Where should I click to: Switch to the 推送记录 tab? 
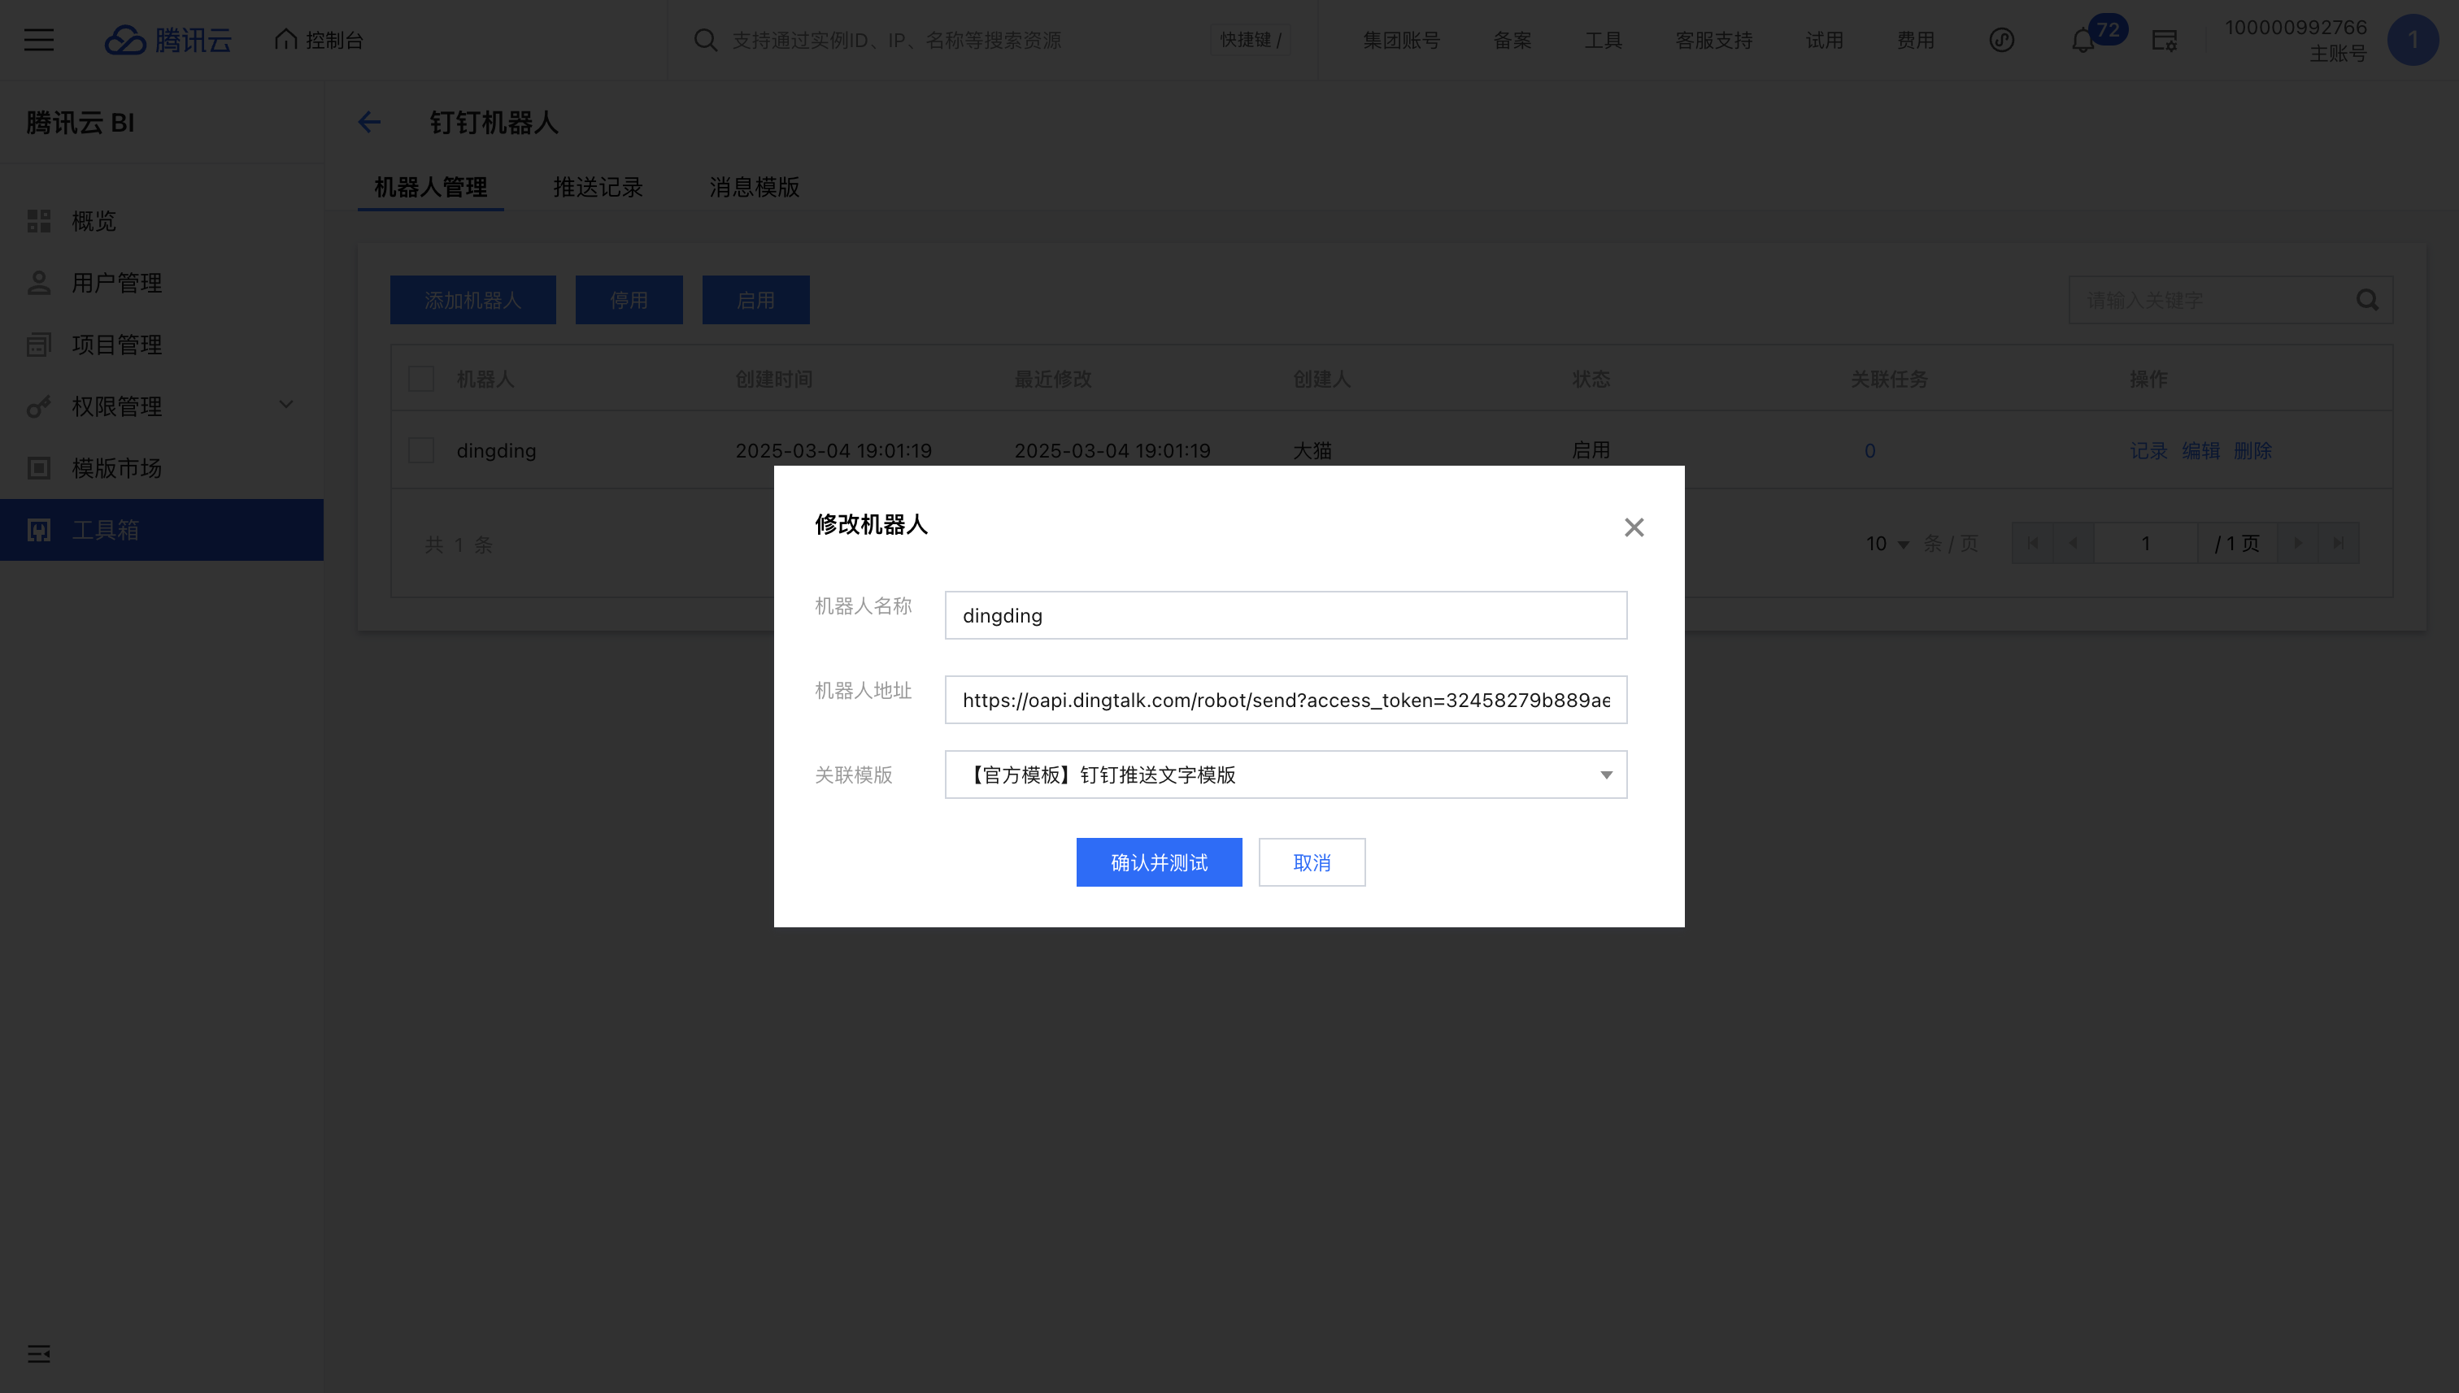point(598,188)
